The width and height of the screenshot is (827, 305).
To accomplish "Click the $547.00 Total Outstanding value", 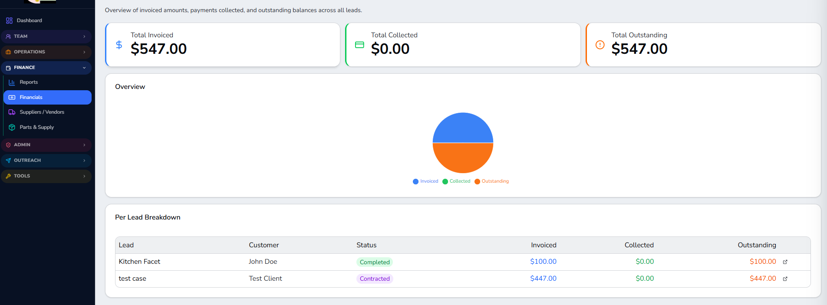I will tap(639, 49).
